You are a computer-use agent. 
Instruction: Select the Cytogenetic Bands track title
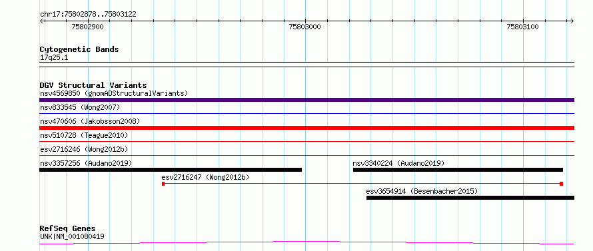[79, 49]
